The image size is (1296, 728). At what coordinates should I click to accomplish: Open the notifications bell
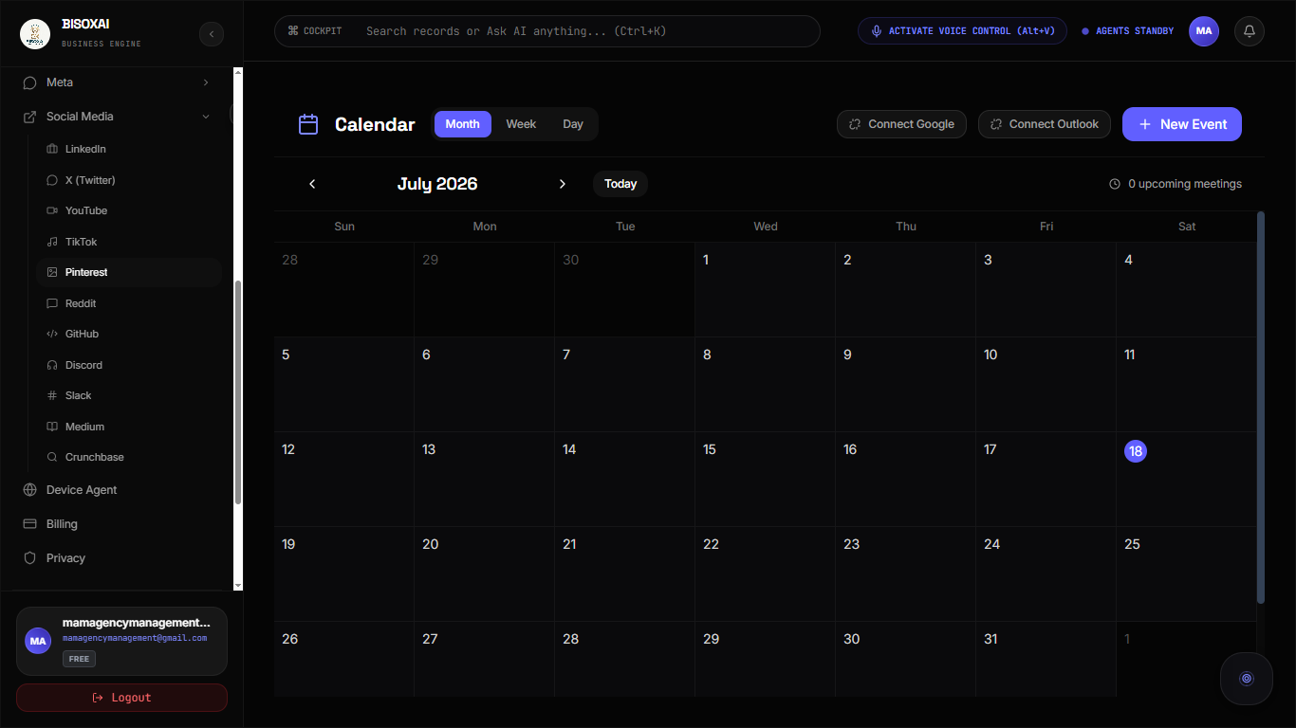(x=1250, y=31)
